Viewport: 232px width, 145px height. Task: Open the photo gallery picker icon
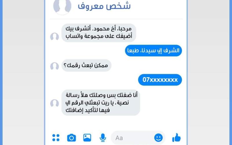[87, 137]
